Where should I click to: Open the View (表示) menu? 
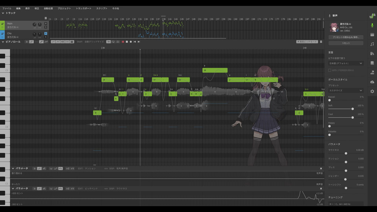click(27, 8)
